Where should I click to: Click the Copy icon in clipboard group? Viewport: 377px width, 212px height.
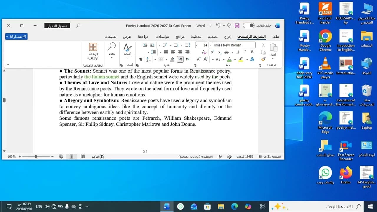tap(263, 52)
